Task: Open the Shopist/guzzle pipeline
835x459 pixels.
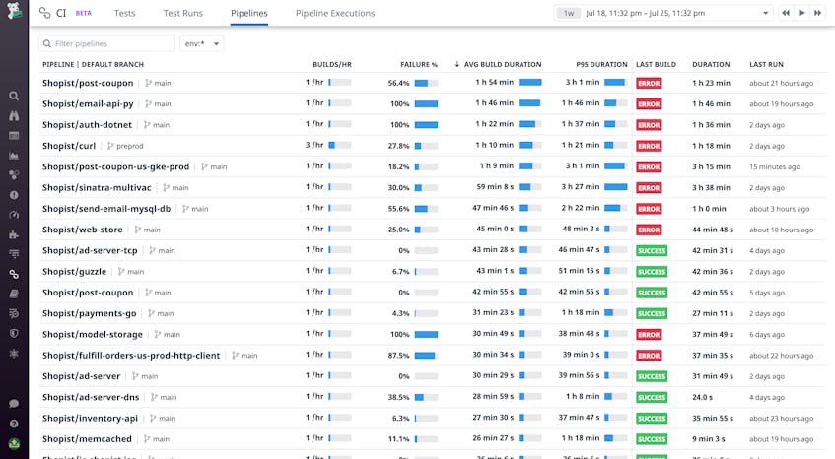Action: (74, 271)
